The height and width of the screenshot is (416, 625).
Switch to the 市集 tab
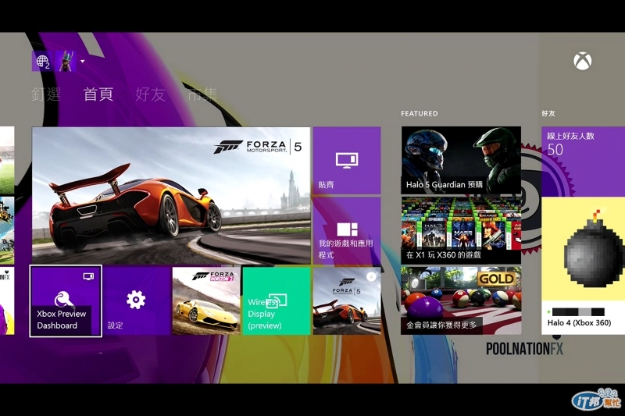point(202,94)
